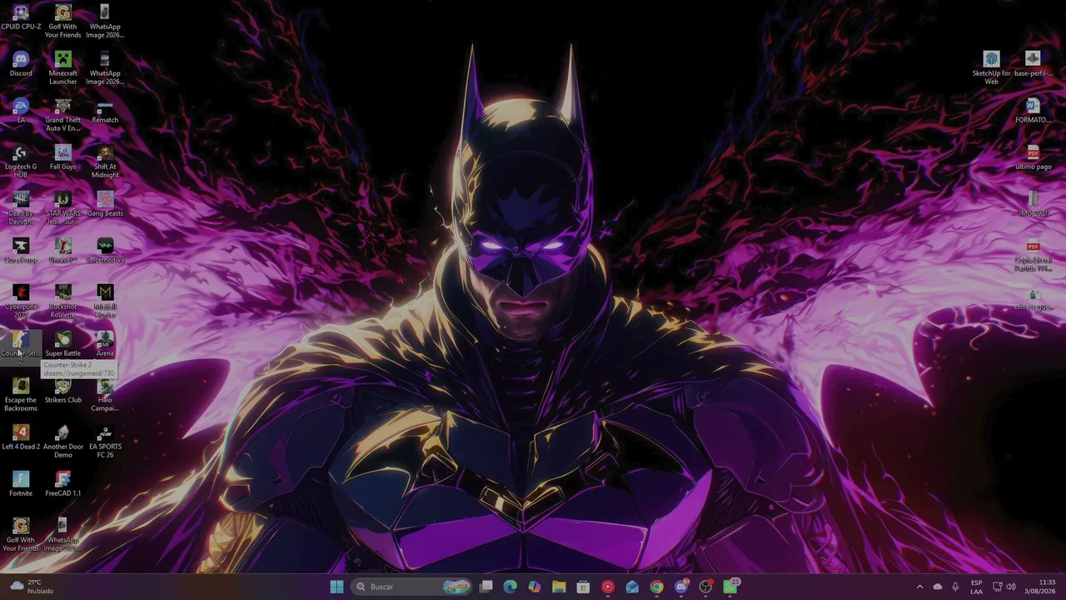Select the Minecraft Launcher desktop icon
Viewport: 1066px width, 600px height.
coord(62,68)
